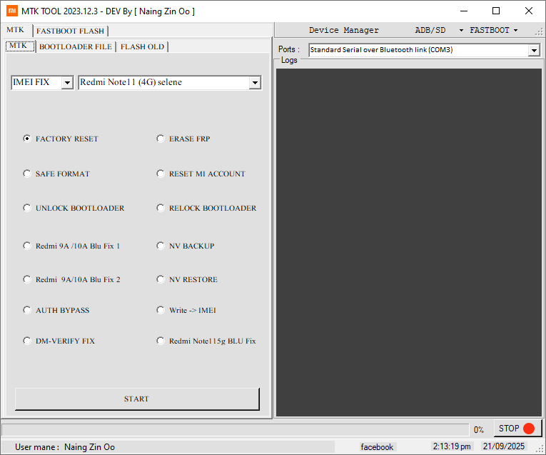546x455 pixels.
Task: Open the BOOTLOADER FILE tab
Action: [x=75, y=46]
